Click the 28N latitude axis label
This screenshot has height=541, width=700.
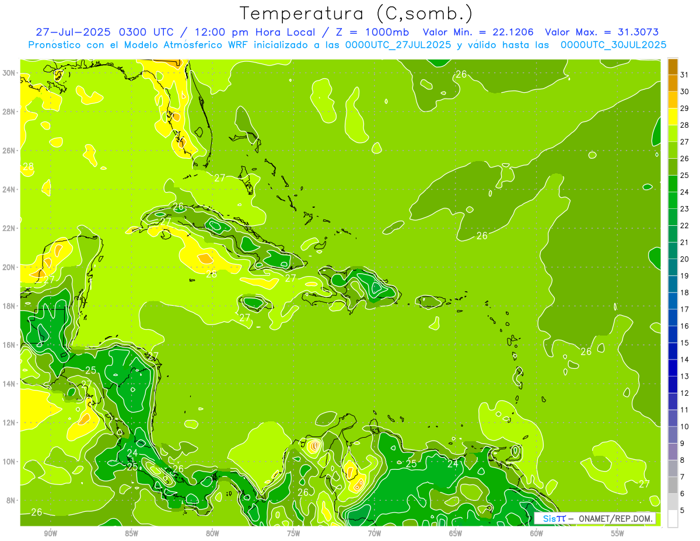coord(8,111)
